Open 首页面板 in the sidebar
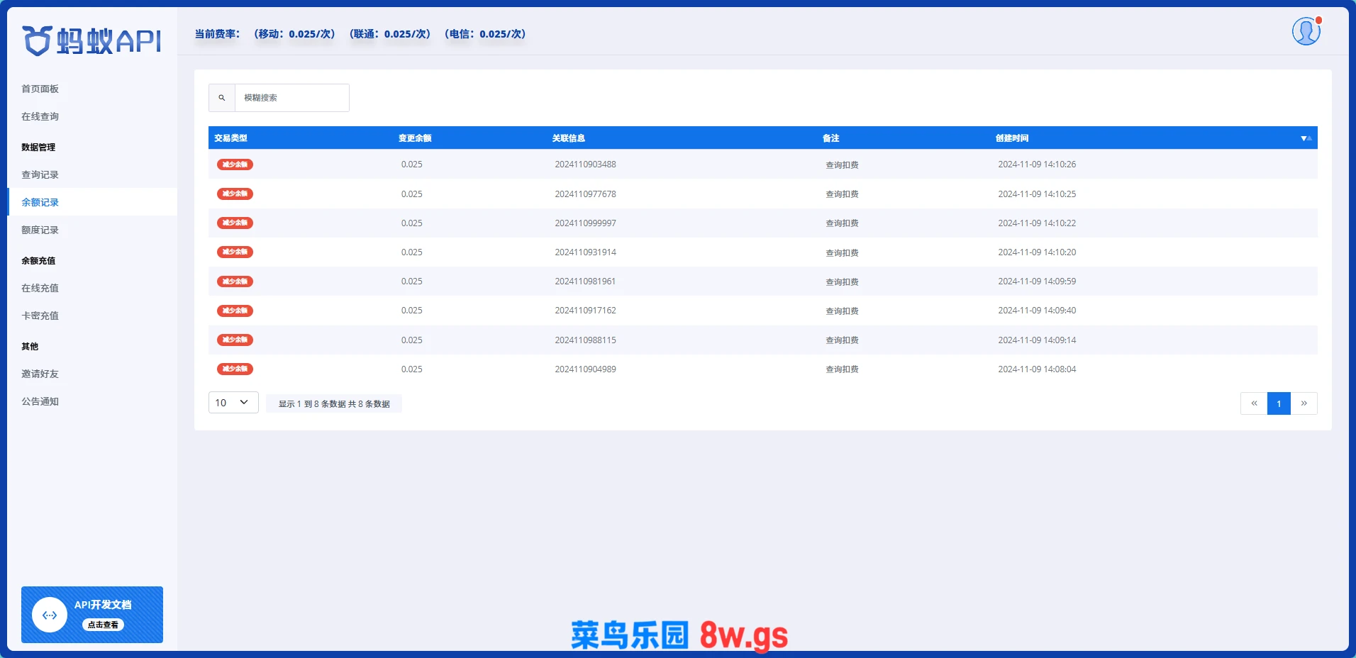Image resolution: width=1356 pixels, height=658 pixels. coord(40,89)
